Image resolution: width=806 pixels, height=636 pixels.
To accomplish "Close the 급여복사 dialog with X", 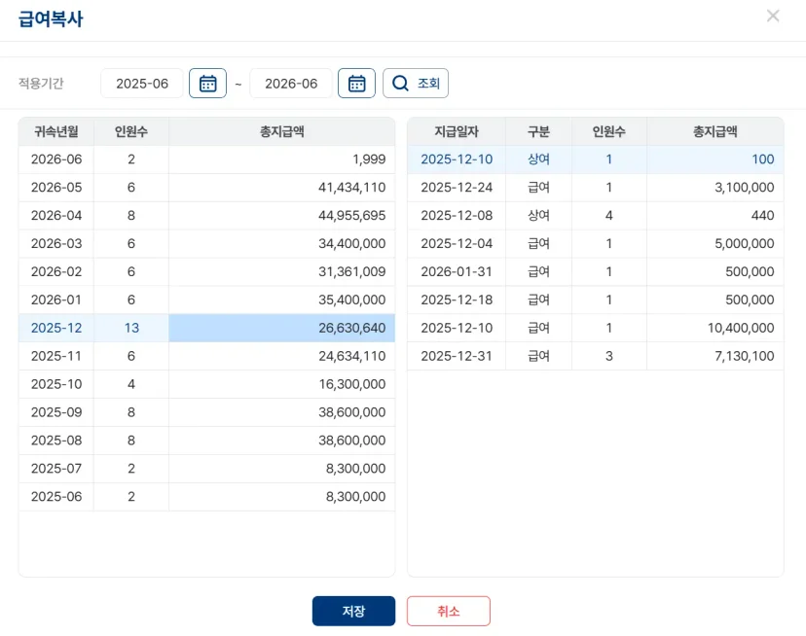I will tap(773, 16).
